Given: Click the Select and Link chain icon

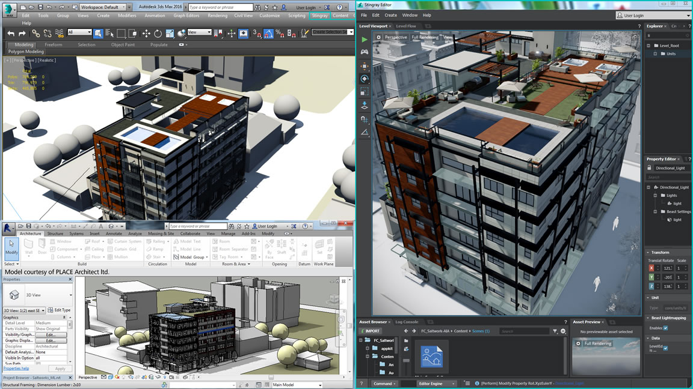Looking at the screenshot, I should [x=36, y=34].
